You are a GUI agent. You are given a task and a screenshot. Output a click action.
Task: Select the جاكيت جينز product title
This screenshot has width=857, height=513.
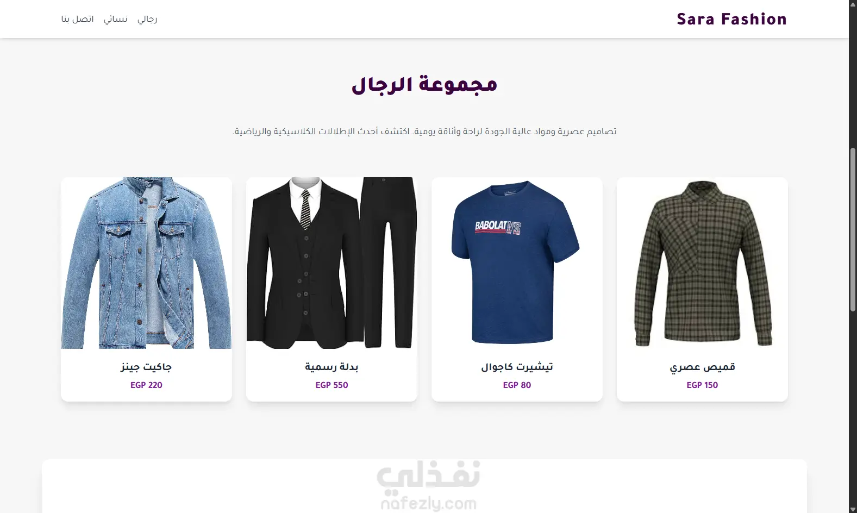point(146,367)
